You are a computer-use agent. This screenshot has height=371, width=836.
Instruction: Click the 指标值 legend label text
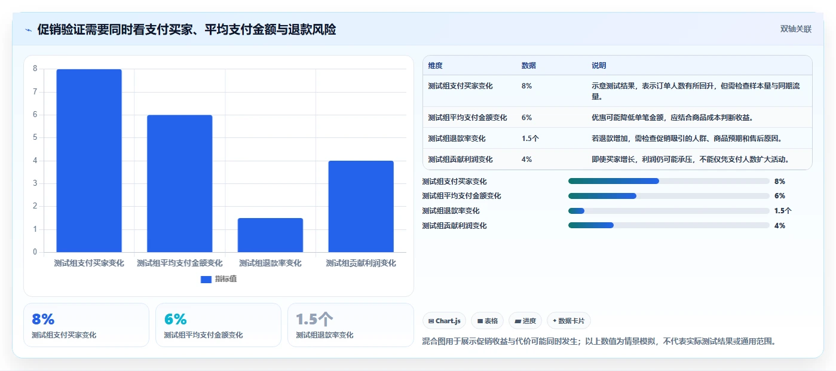[x=226, y=279]
